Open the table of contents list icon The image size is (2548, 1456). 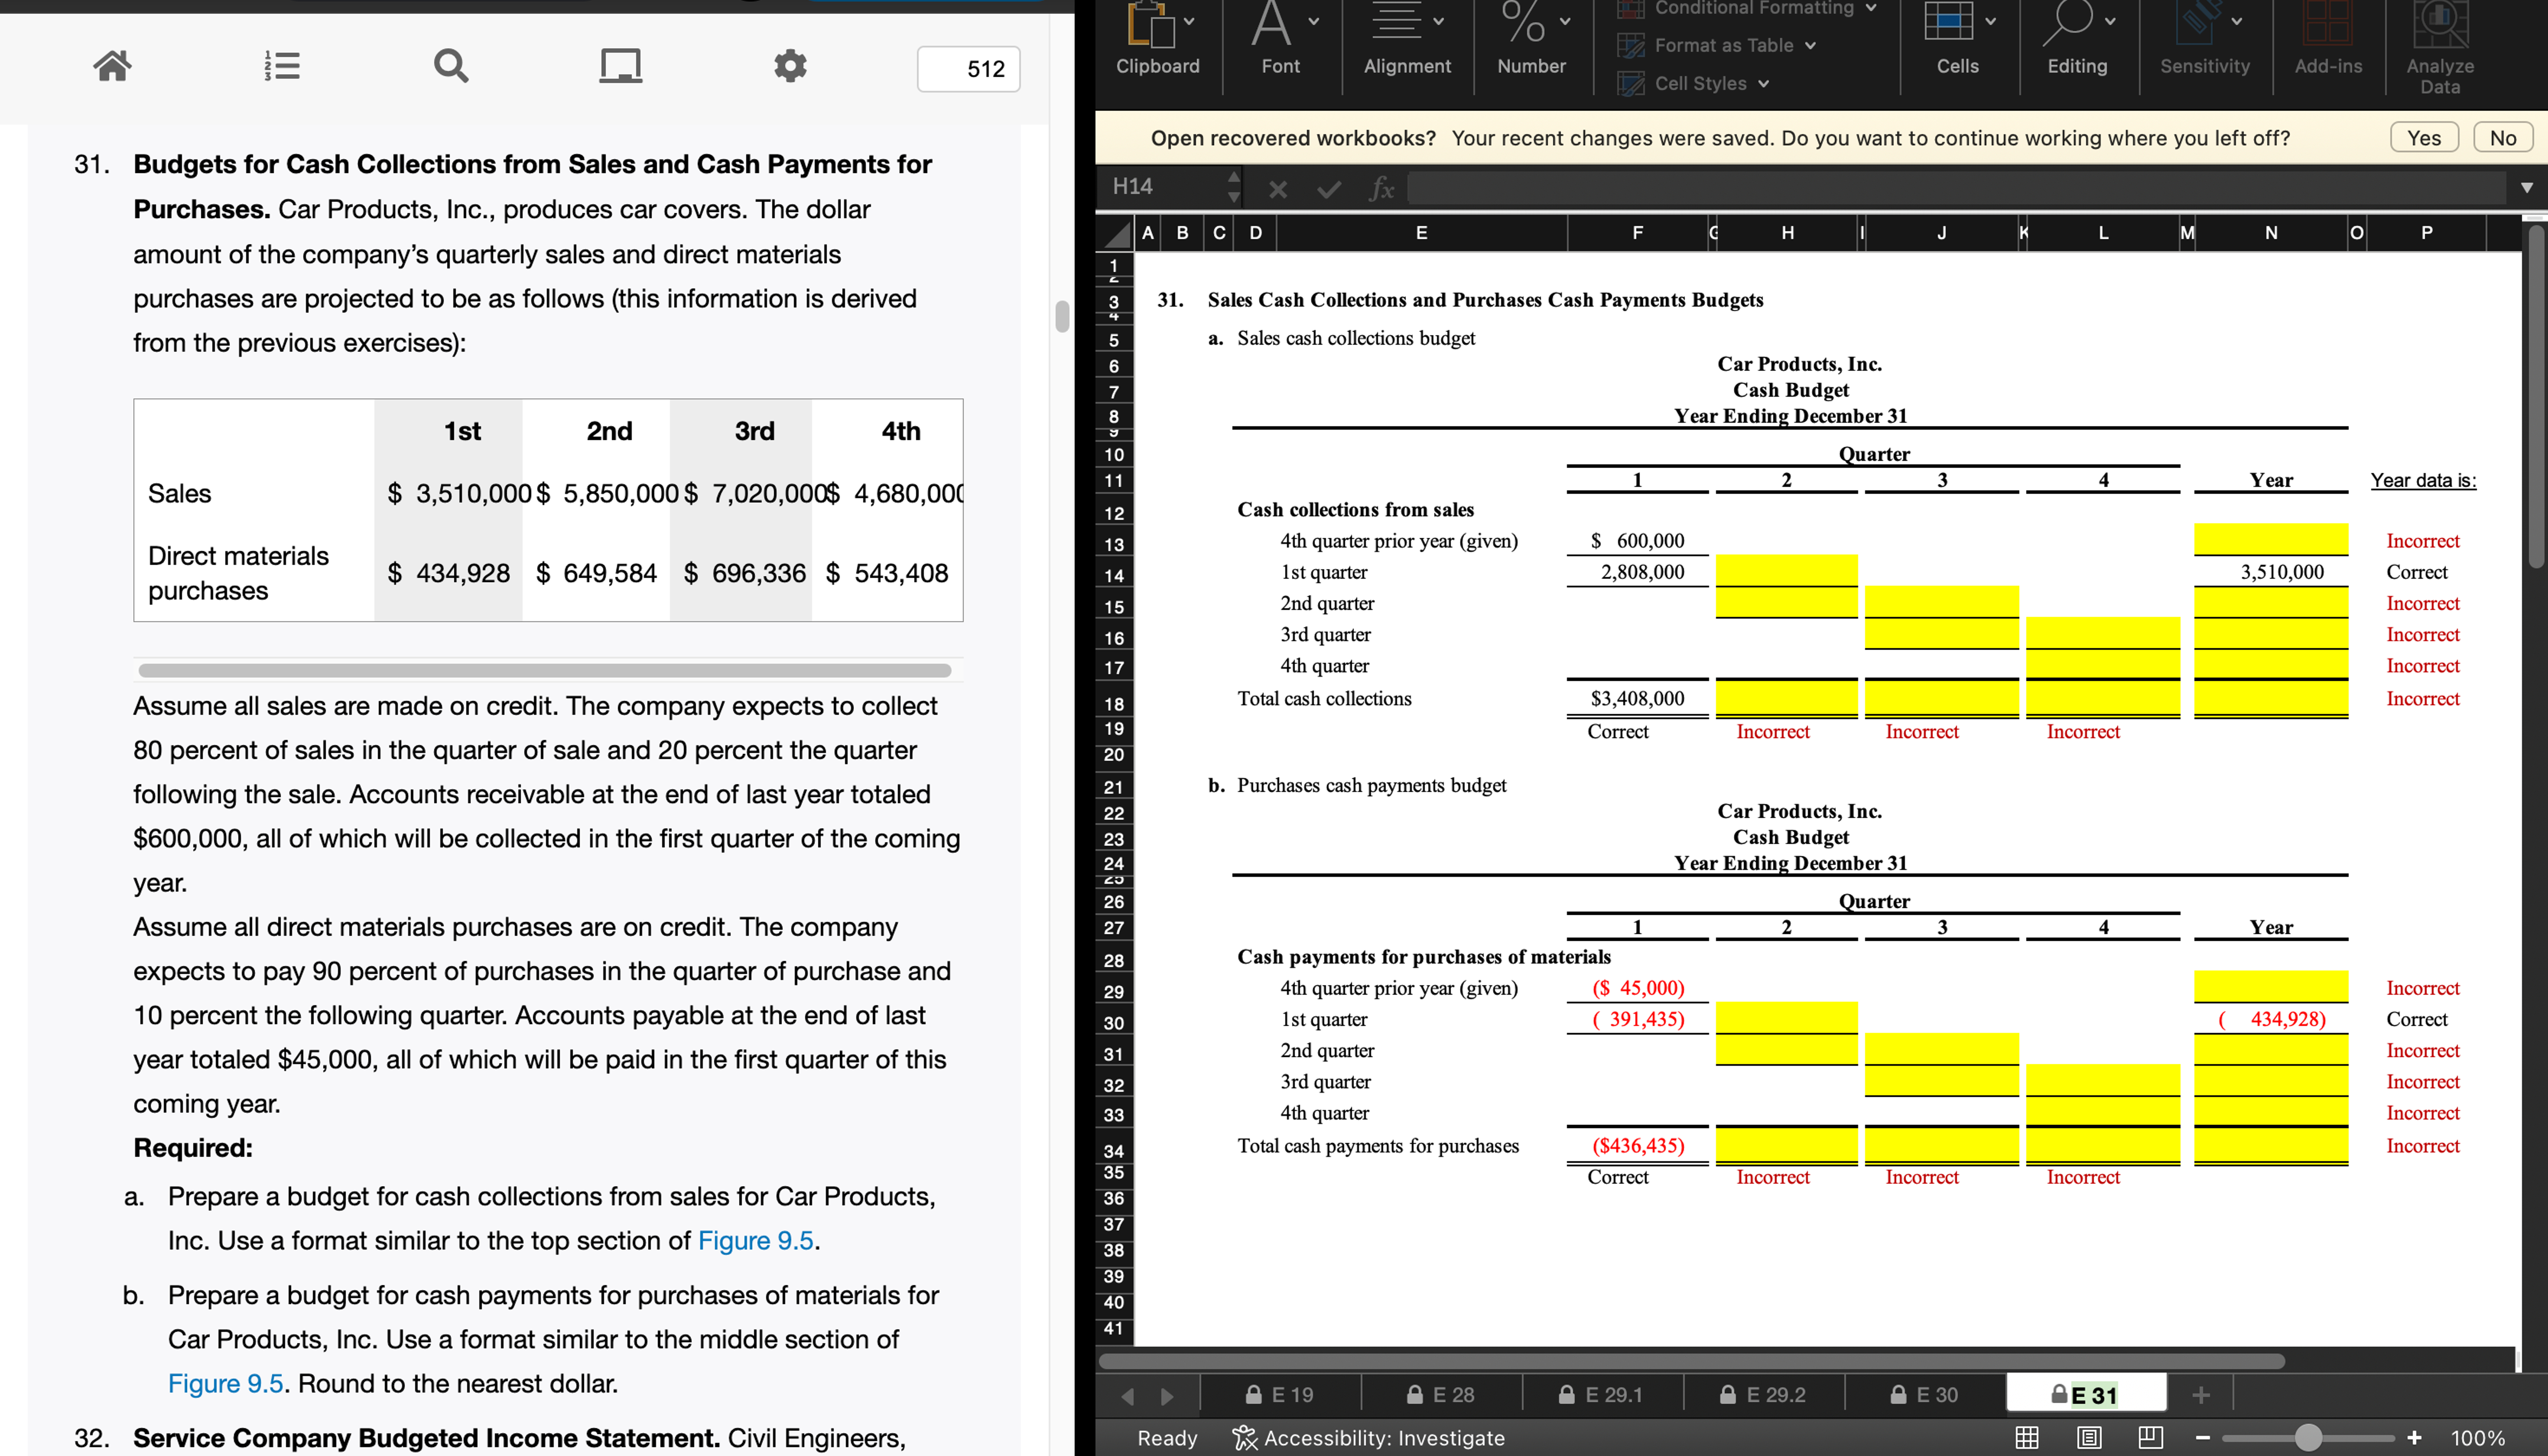click(x=282, y=66)
